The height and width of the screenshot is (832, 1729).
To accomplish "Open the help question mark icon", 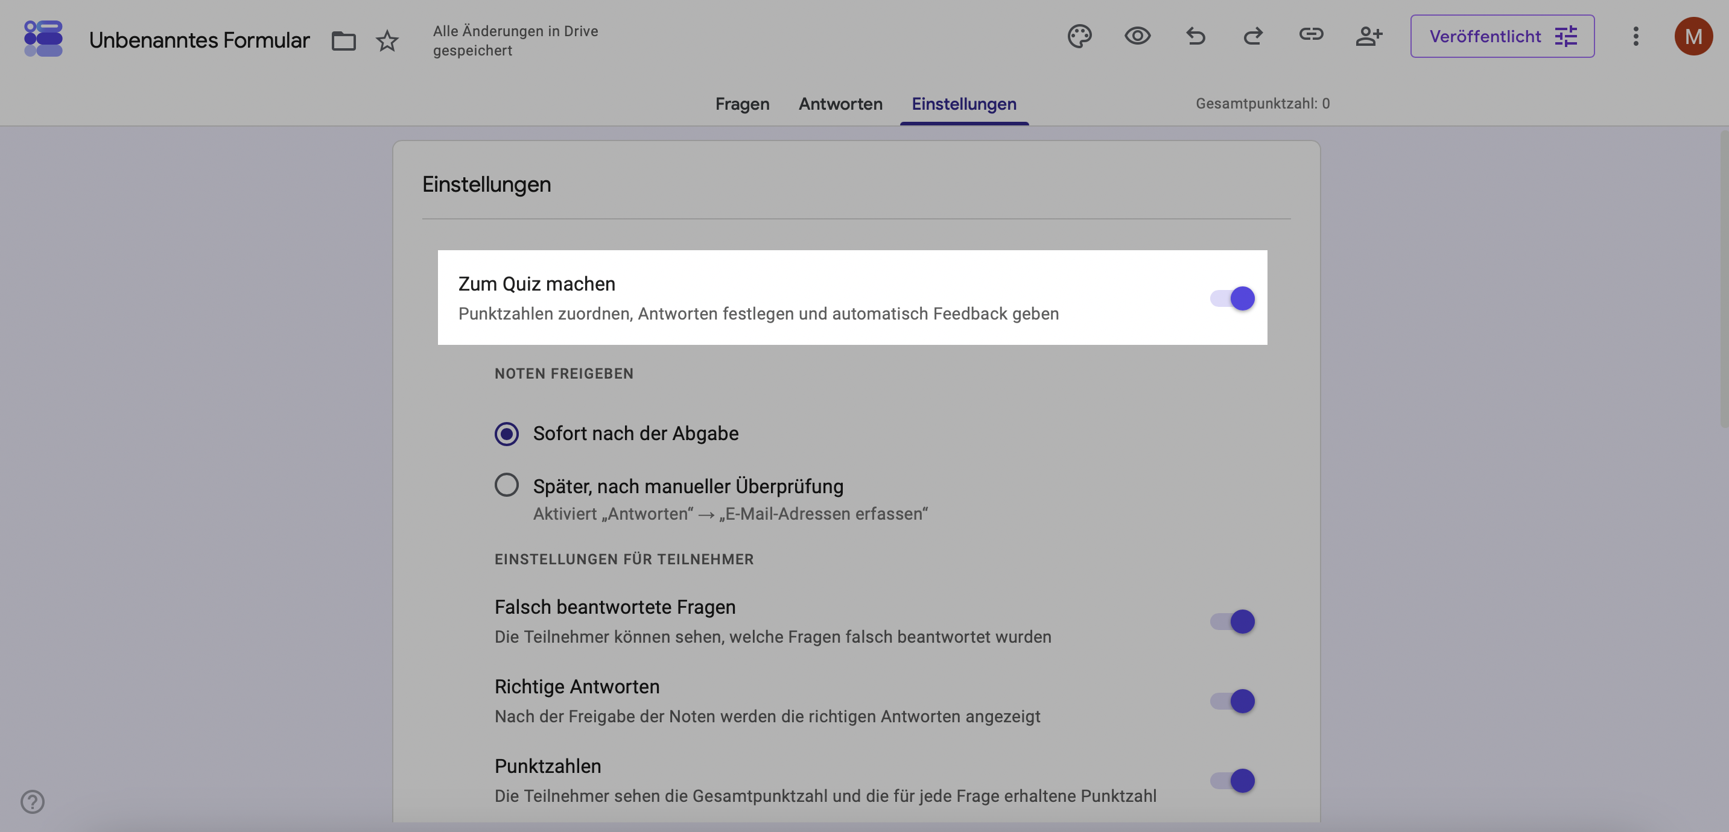I will (32, 801).
